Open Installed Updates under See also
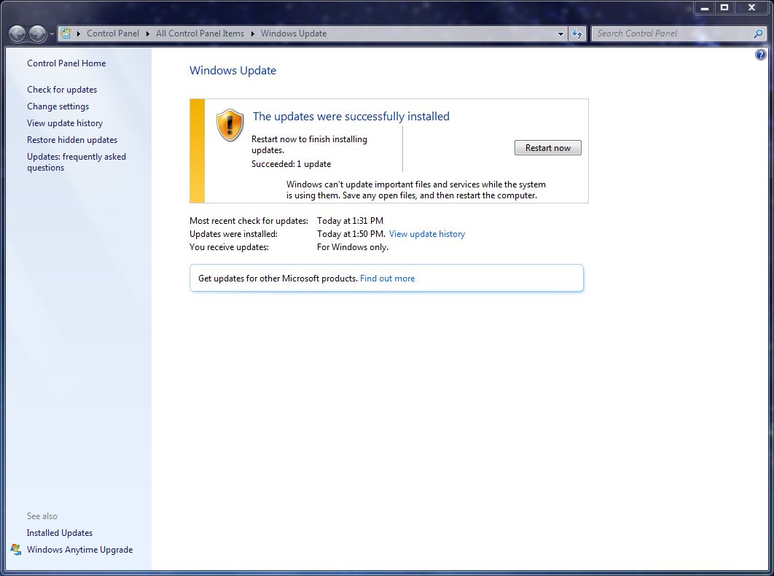The image size is (774, 576). pyautogui.click(x=60, y=533)
